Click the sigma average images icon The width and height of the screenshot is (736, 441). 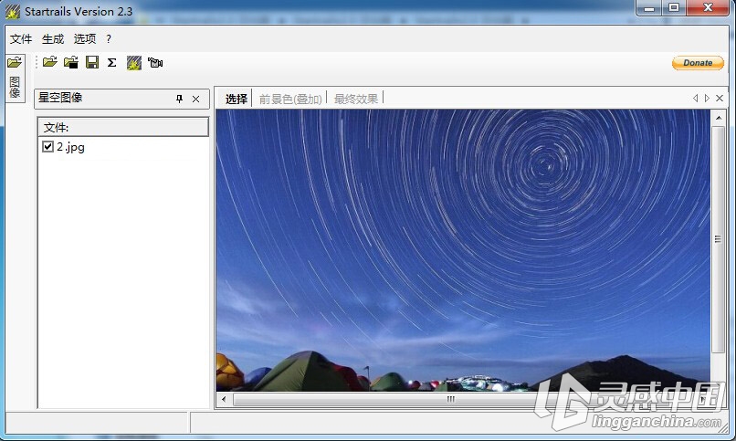click(x=111, y=62)
